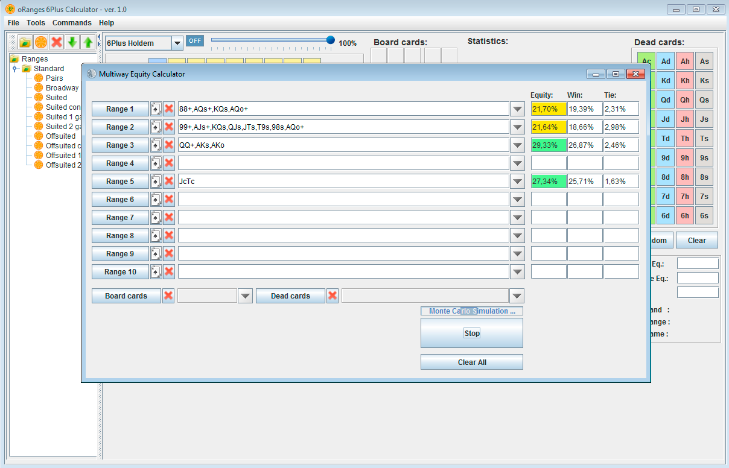Open a range file with the folder icon
Viewport: 729px width, 468px height.
[25, 42]
